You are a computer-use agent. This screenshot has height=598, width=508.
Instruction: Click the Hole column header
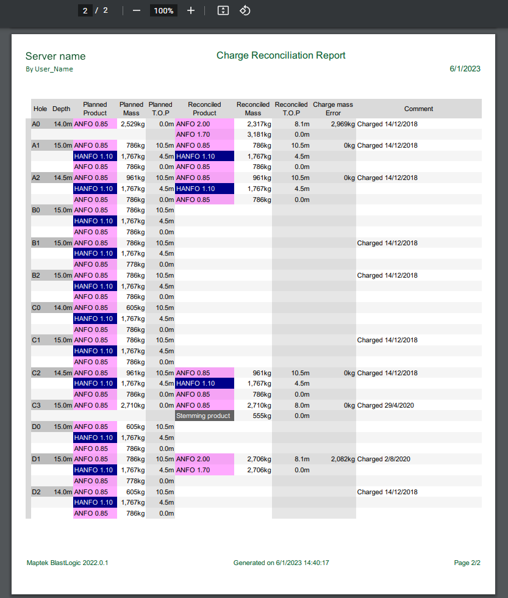click(x=40, y=109)
